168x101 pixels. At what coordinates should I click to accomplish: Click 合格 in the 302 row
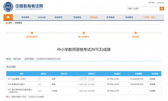[x=53, y=84]
